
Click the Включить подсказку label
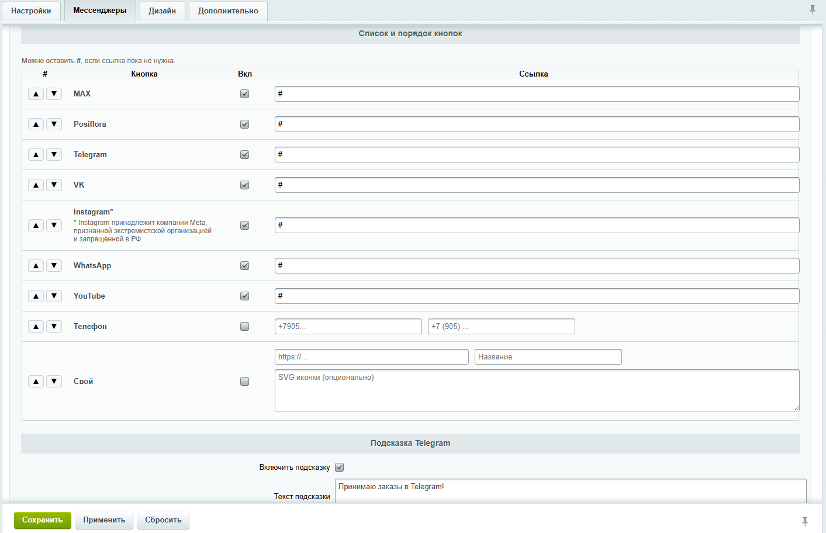coord(295,468)
